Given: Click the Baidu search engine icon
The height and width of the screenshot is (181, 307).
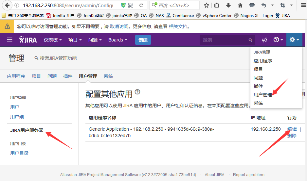Looking at the screenshot, I should (154, 5).
